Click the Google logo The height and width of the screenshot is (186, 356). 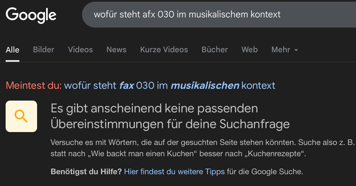click(x=31, y=15)
